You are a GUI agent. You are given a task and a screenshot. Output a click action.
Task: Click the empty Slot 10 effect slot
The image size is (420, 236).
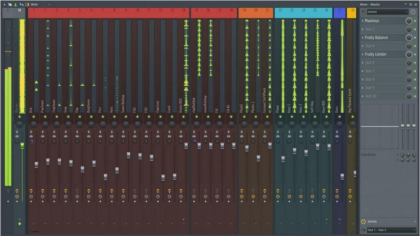[381, 96]
